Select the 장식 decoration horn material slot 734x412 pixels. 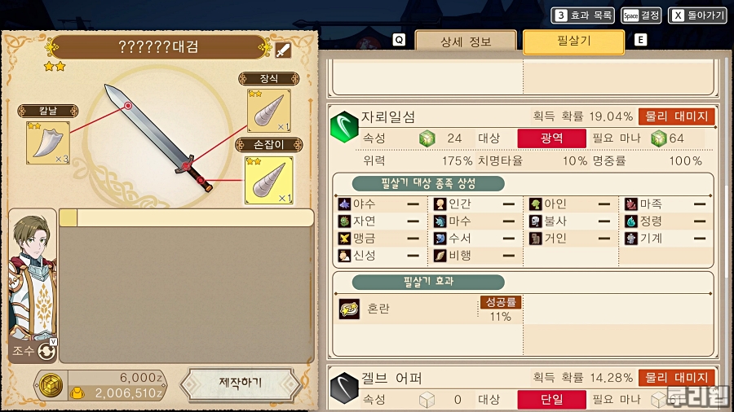pyautogui.click(x=268, y=111)
